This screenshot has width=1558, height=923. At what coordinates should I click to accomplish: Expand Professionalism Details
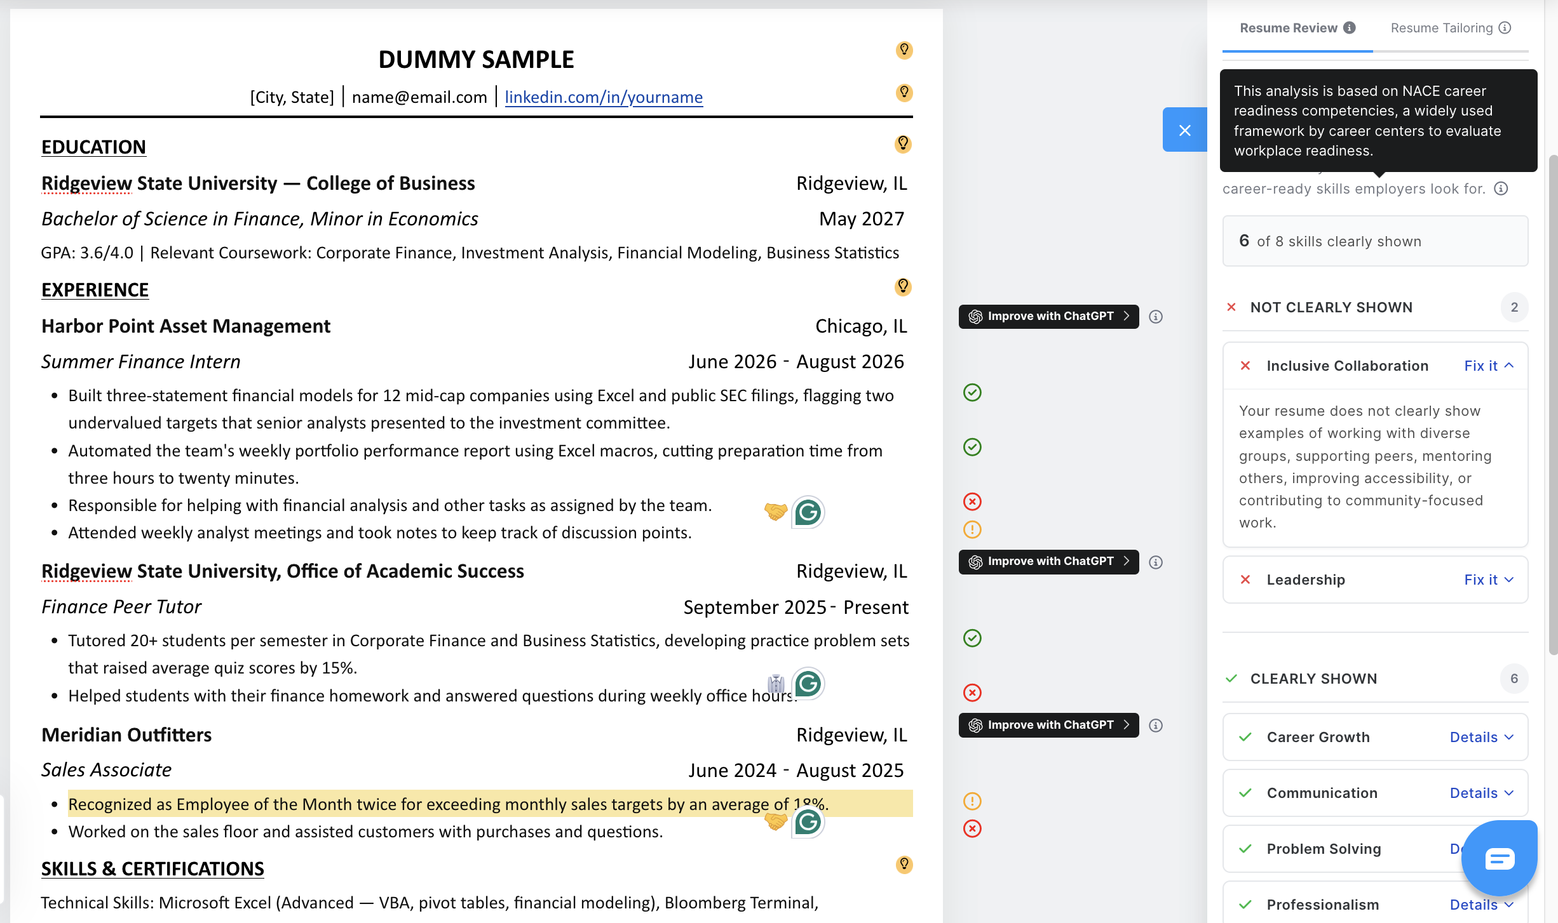pos(1482,905)
